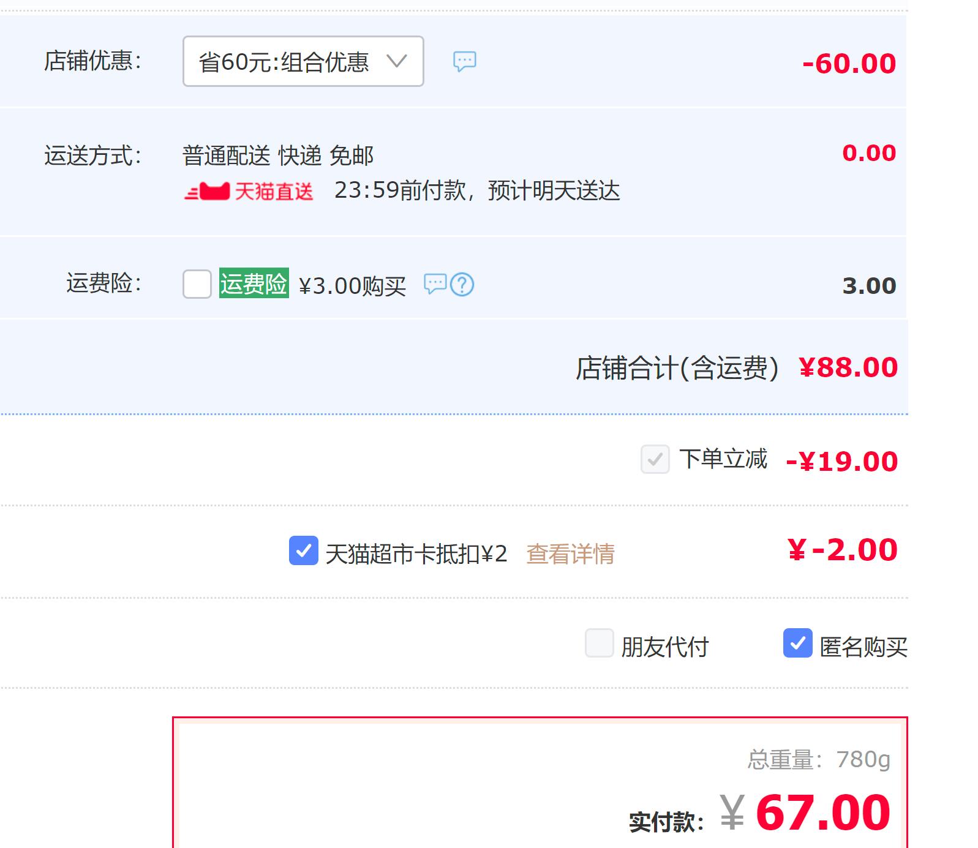The height and width of the screenshot is (848, 978).
Task: Click the chevron arrow in store discount box
Action: pyautogui.click(x=397, y=61)
